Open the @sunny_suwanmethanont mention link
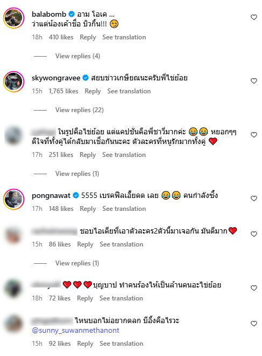The image size is (262, 356). [75, 330]
